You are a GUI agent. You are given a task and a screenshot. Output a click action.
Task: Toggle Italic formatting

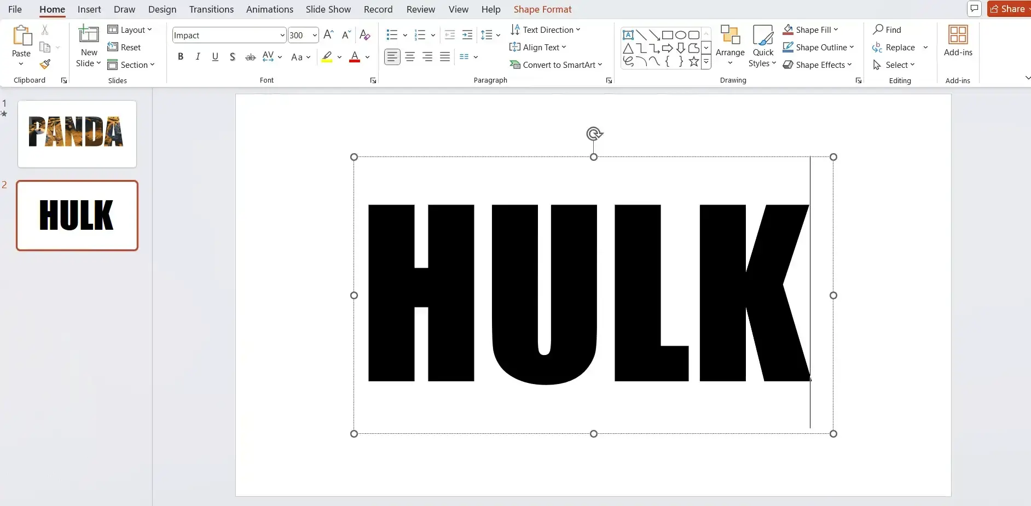[198, 57]
